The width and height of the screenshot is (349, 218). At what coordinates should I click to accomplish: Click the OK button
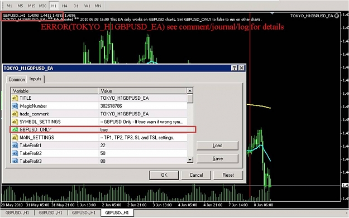(x=164, y=175)
